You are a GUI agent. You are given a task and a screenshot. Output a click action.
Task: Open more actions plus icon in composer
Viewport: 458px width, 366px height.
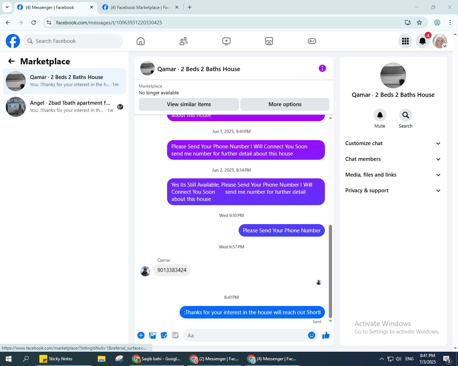pos(141,335)
